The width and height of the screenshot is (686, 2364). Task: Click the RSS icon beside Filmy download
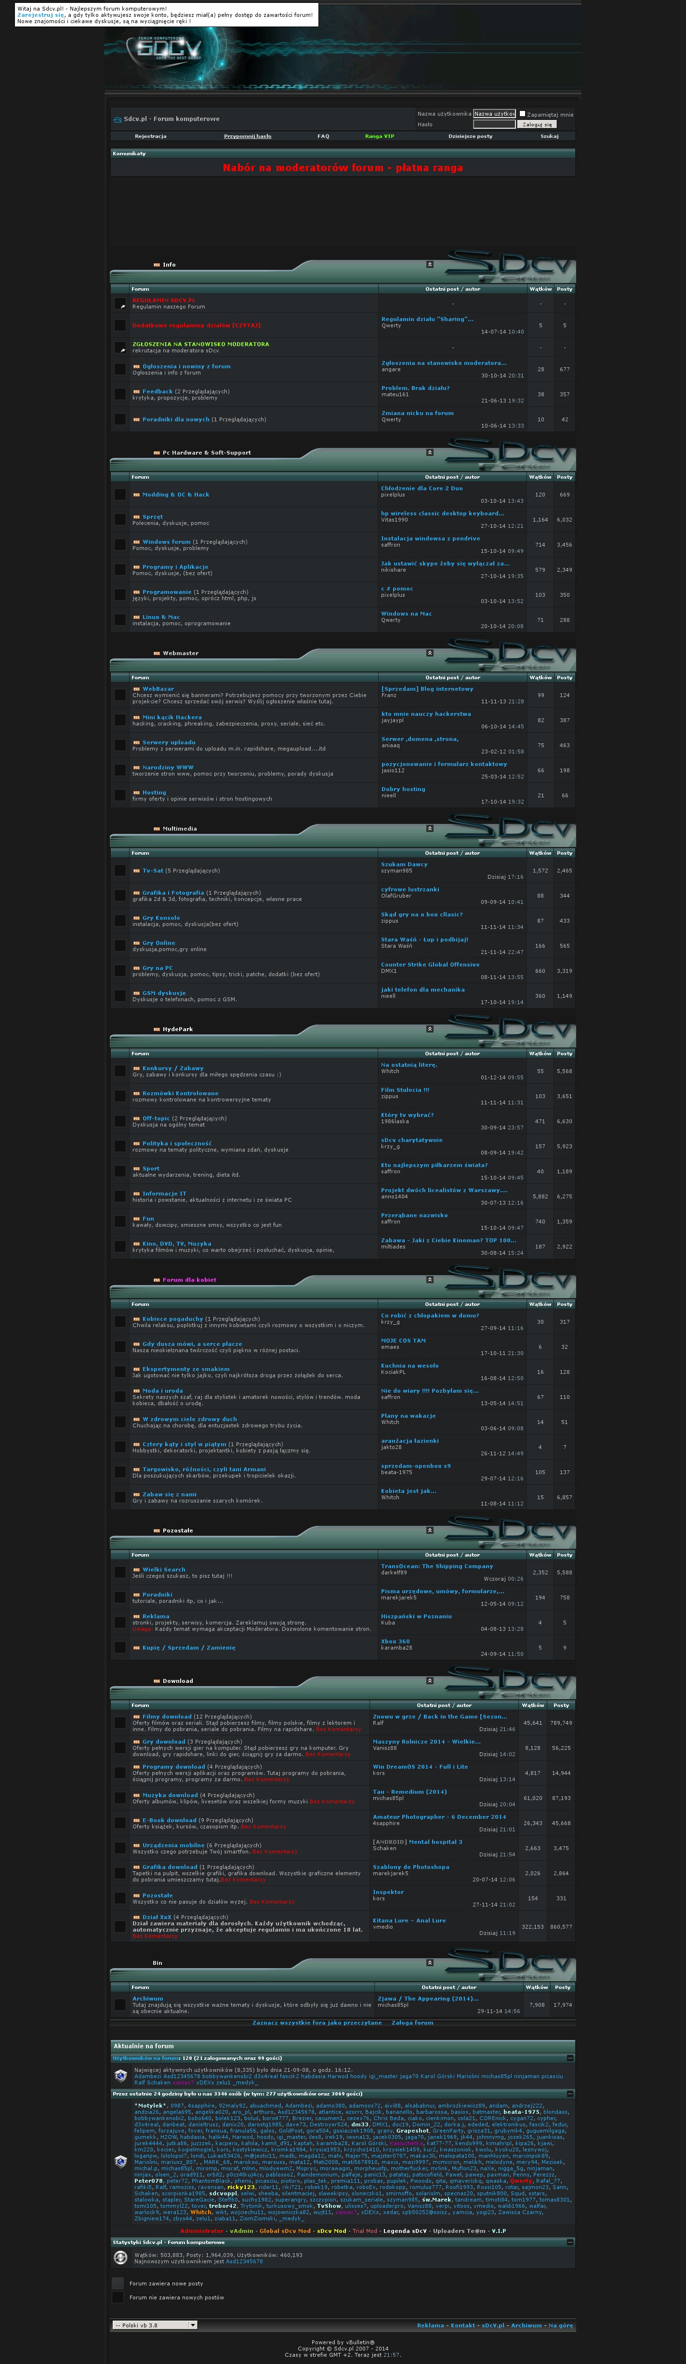point(137,1716)
